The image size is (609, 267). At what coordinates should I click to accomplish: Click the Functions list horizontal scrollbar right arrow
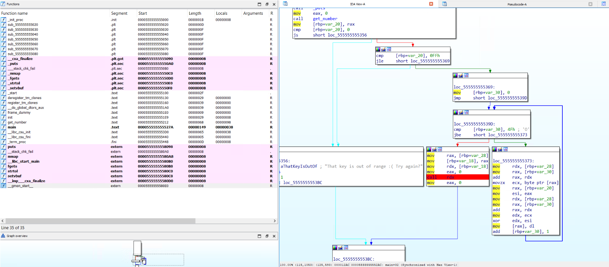pos(275,221)
